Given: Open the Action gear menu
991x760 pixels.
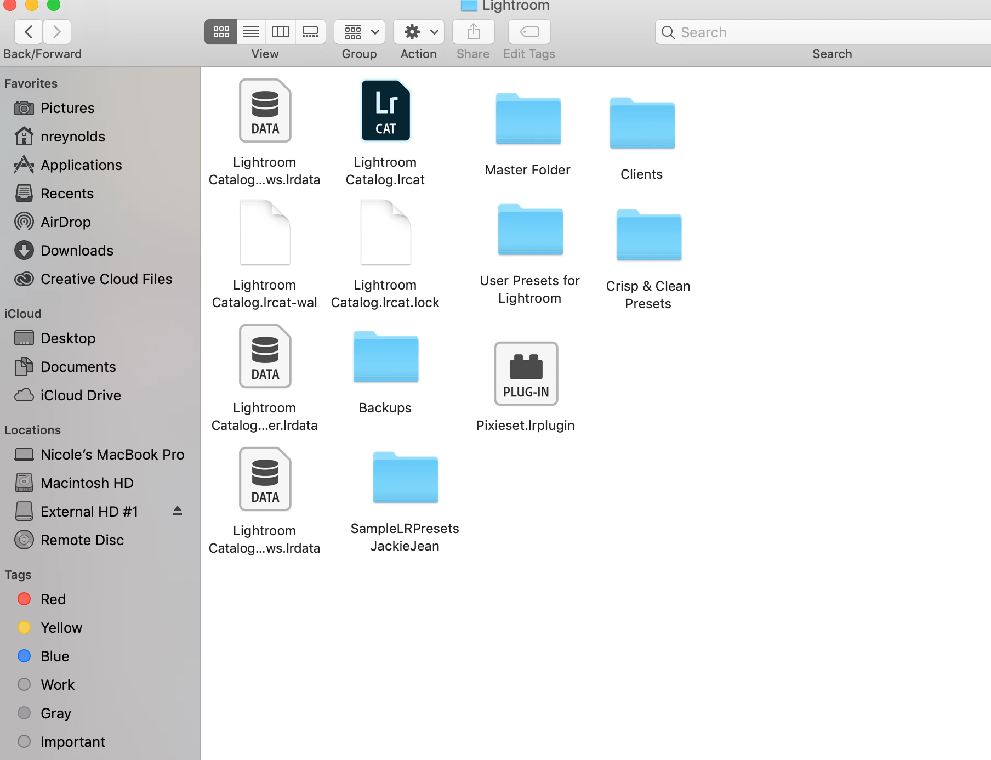Looking at the screenshot, I should coord(419,32).
